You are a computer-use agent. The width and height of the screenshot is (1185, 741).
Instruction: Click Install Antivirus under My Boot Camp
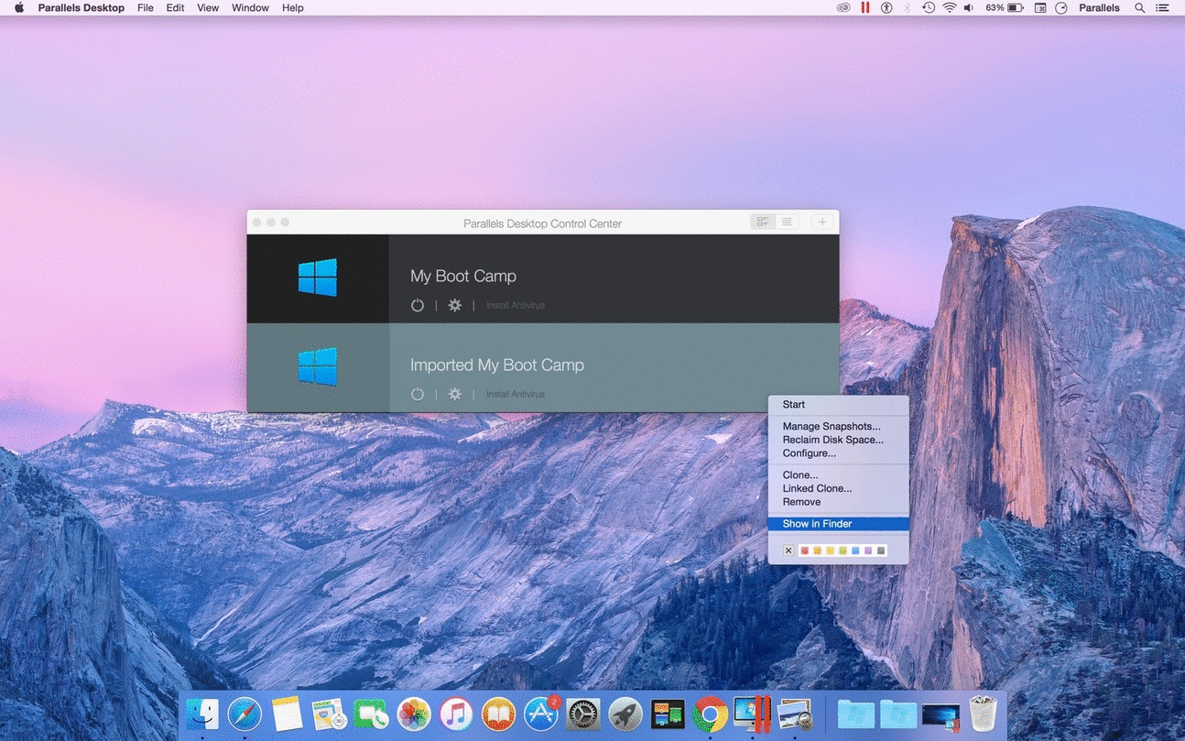point(516,305)
